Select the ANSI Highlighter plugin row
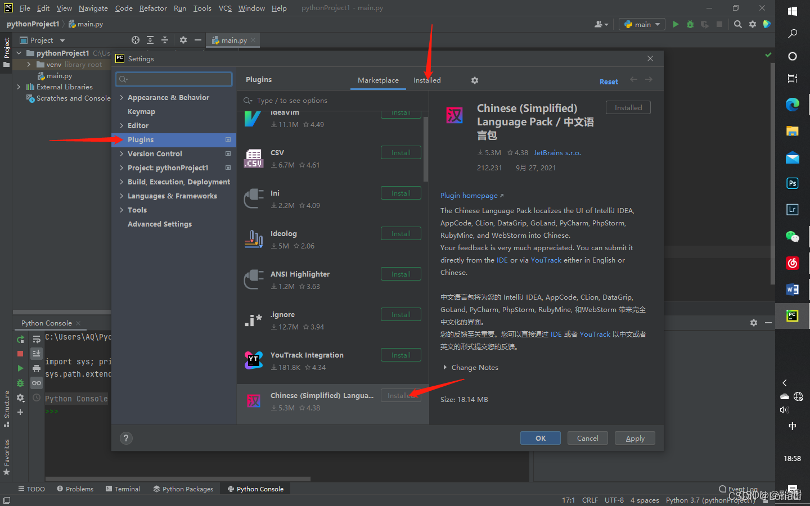This screenshot has width=810, height=506. click(332, 280)
